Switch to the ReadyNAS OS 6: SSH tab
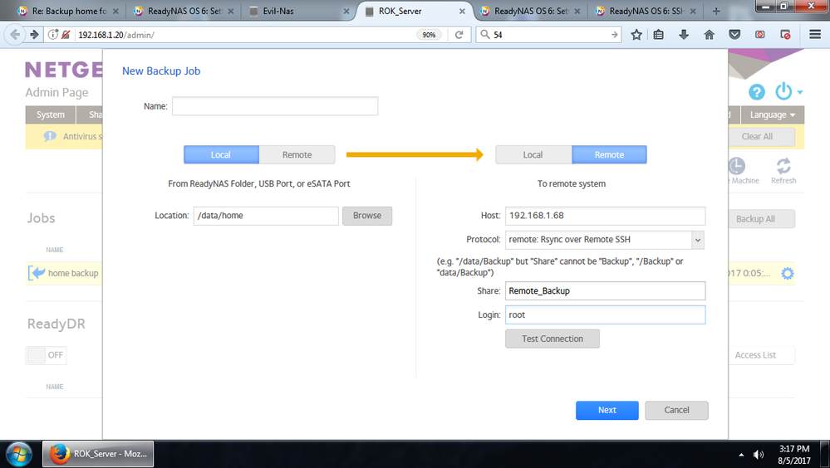Image resolution: width=830 pixels, height=468 pixels. [647, 11]
